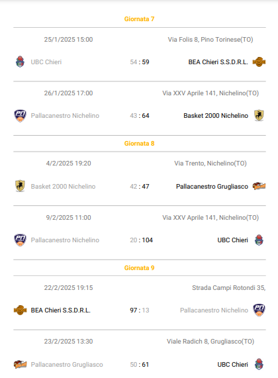Open the 54 : 59 match score
Screen dimensions: 278x378
[140, 62]
